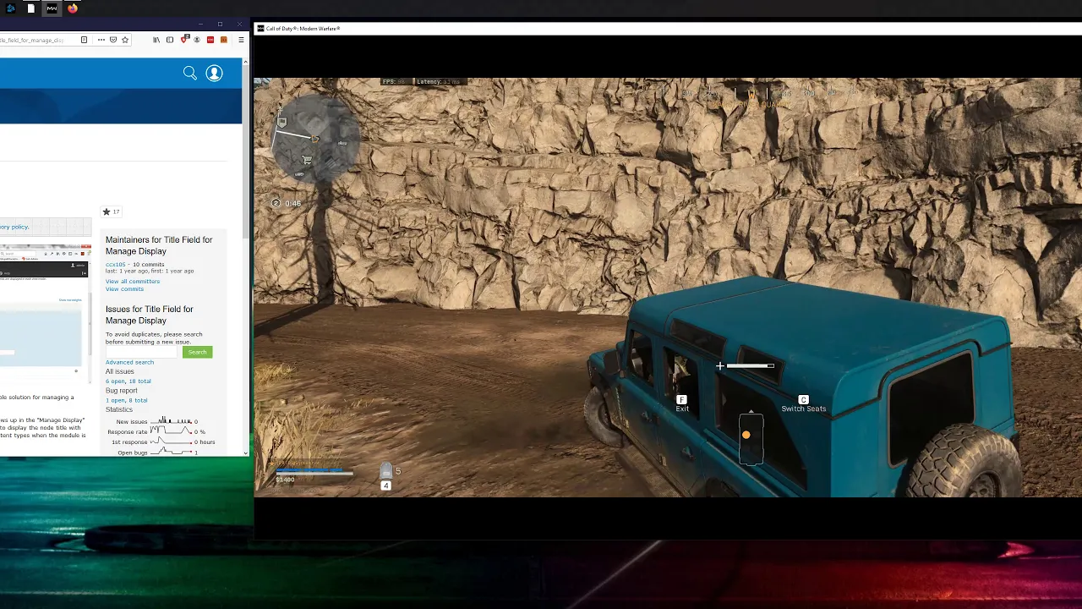
Task: Open Advanced search link
Action: [129, 362]
